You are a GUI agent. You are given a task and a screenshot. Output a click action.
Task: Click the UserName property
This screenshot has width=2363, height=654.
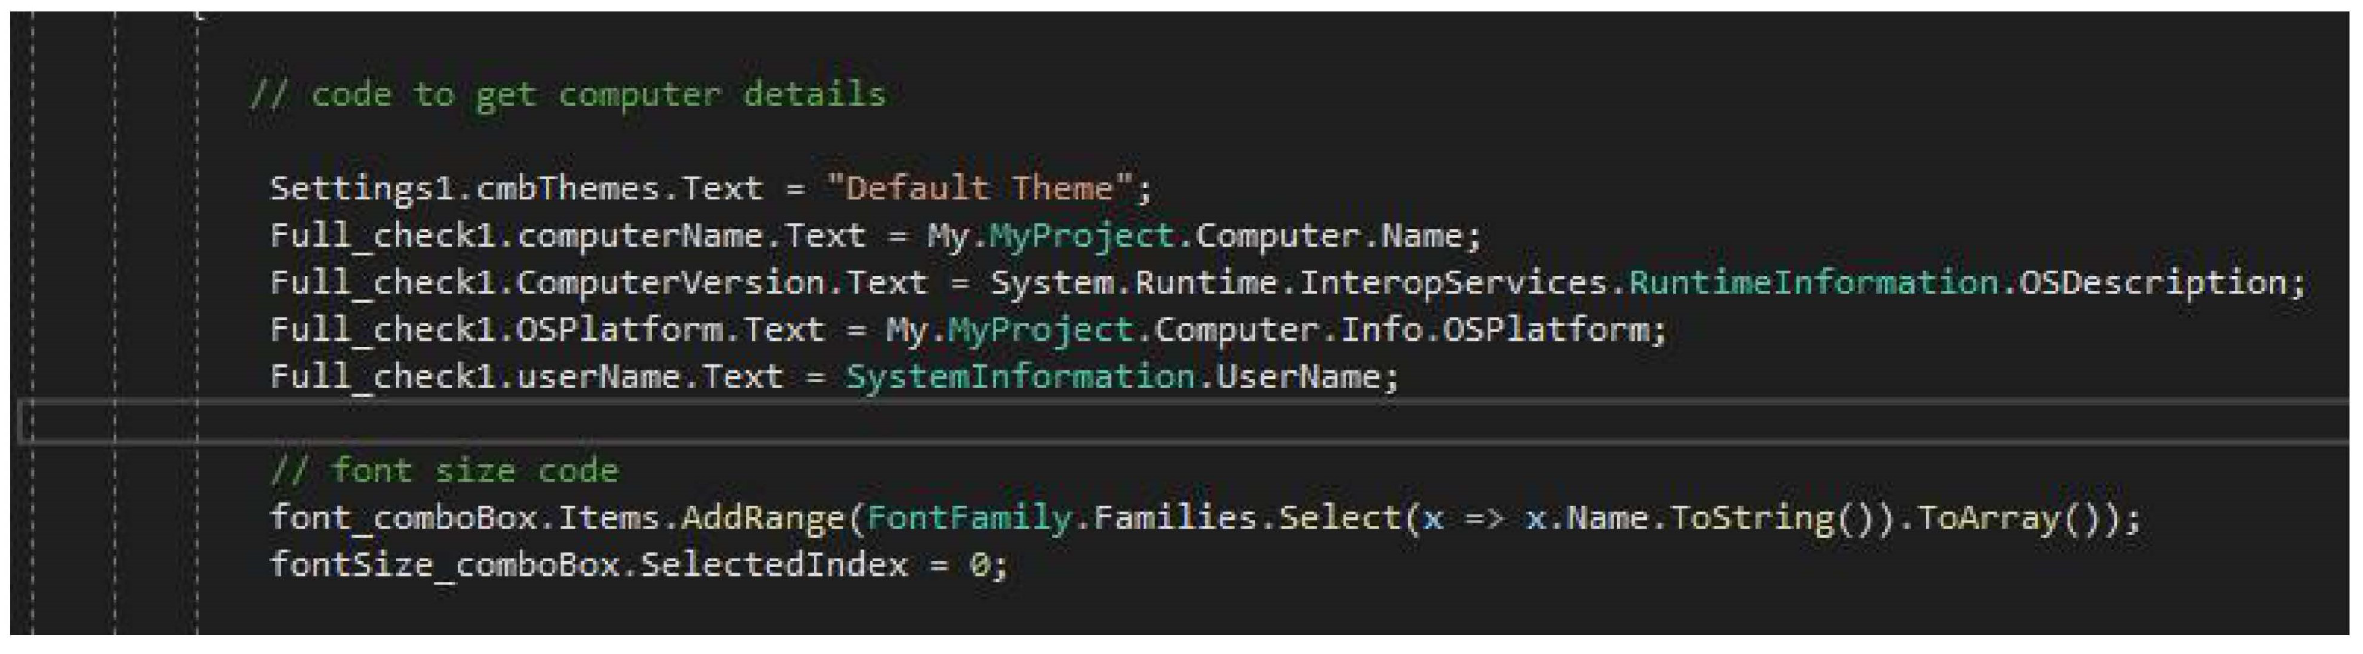click(x=1297, y=377)
